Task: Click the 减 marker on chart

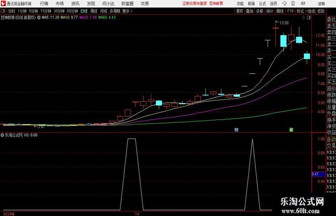Action: [x=291, y=130]
